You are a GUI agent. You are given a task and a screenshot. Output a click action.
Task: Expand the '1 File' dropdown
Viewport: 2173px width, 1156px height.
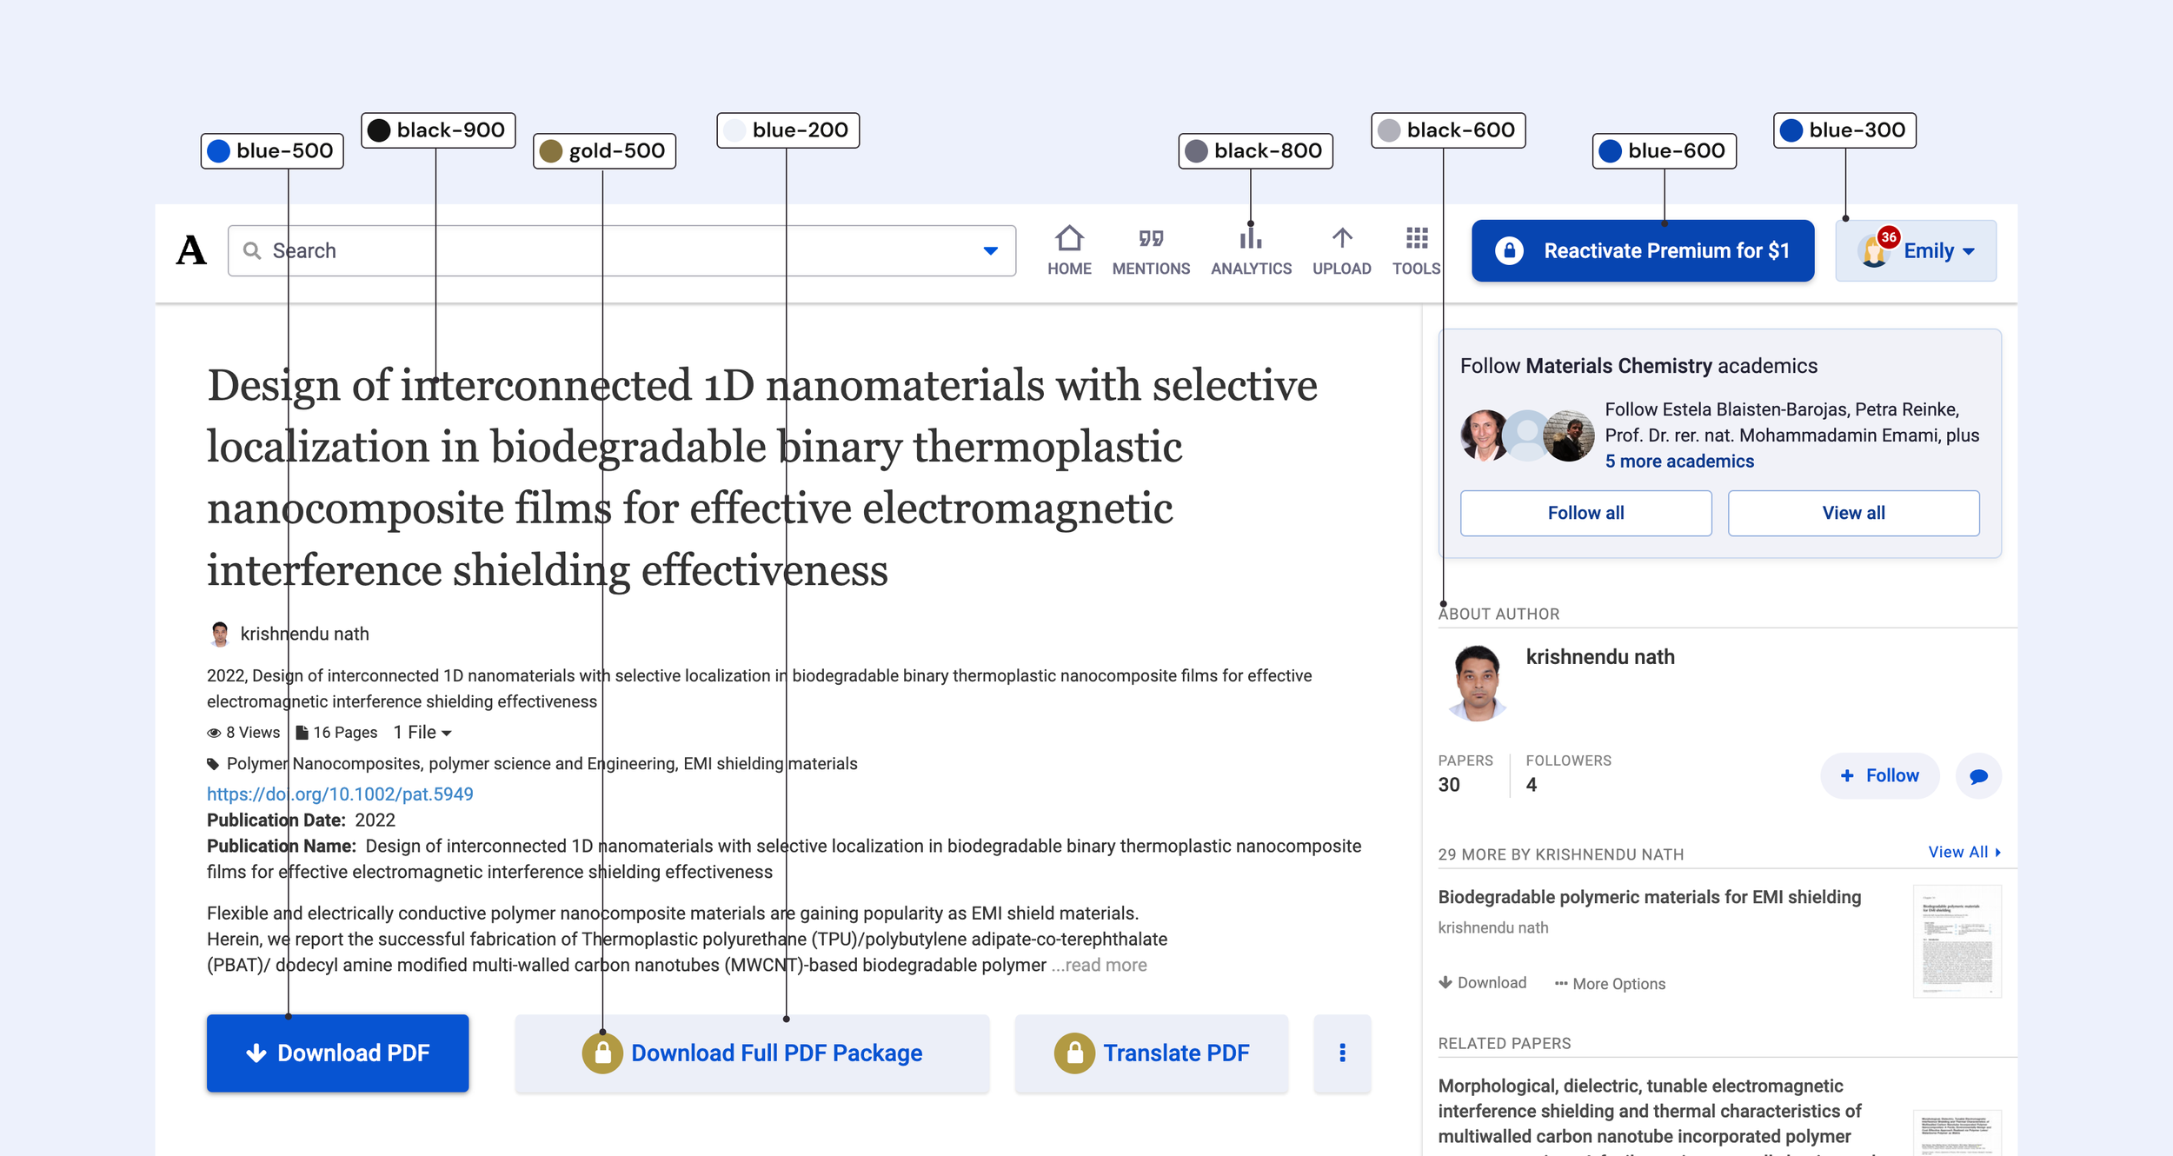click(422, 733)
